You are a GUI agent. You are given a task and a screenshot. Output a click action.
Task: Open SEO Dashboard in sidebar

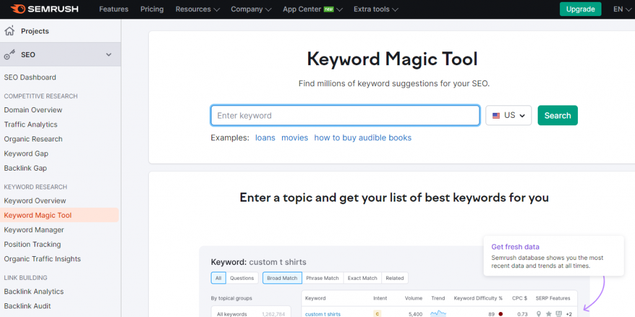[30, 78]
